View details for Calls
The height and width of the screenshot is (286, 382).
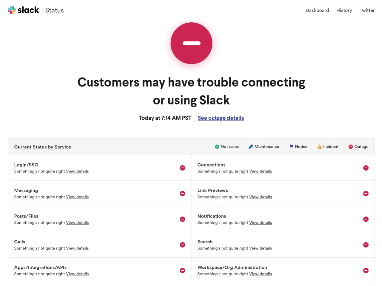tap(77, 248)
